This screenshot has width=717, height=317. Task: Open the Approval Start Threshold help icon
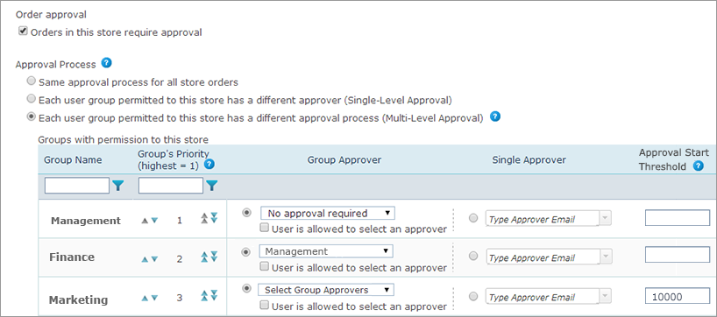pos(699,166)
